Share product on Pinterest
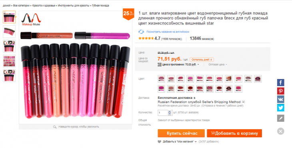 pos(280,91)
